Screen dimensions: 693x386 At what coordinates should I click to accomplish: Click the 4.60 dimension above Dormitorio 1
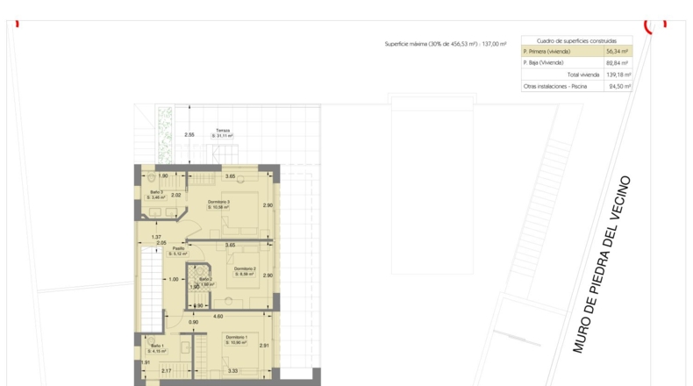pyautogui.click(x=218, y=316)
